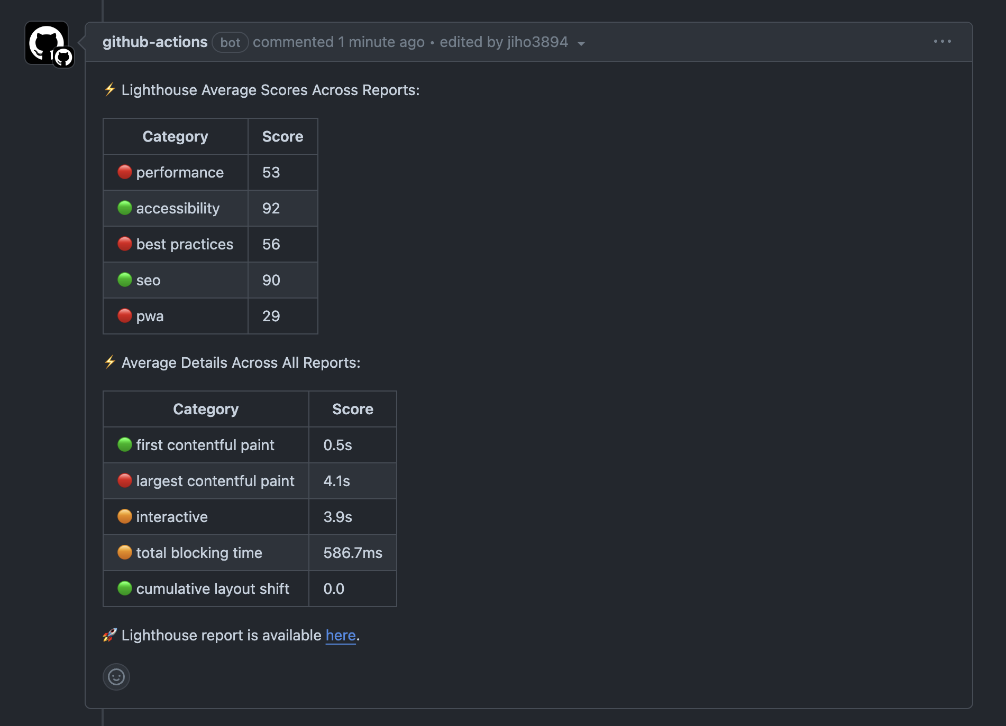1006x726 pixels.
Task: Open the github-actions avatar
Action: coord(47,43)
